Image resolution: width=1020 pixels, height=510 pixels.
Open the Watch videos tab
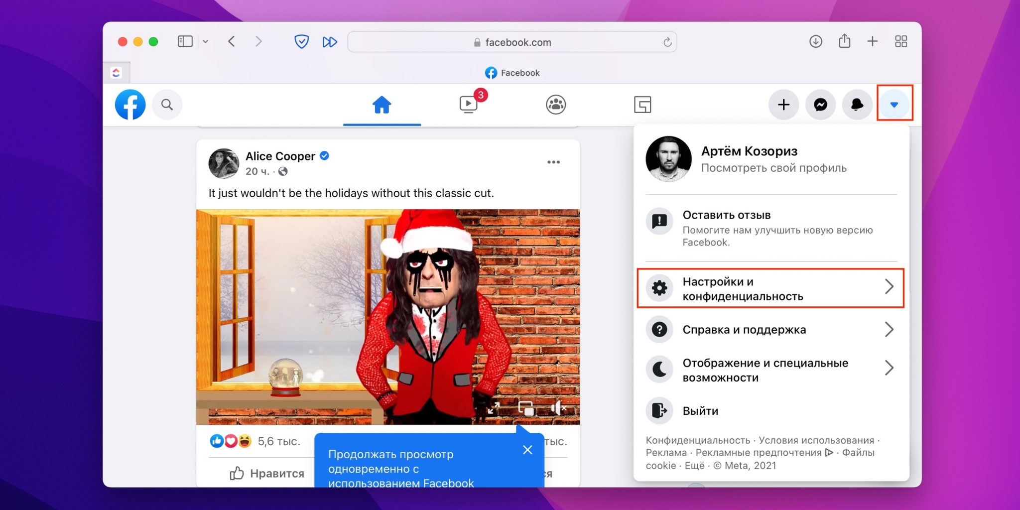(x=469, y=105)
